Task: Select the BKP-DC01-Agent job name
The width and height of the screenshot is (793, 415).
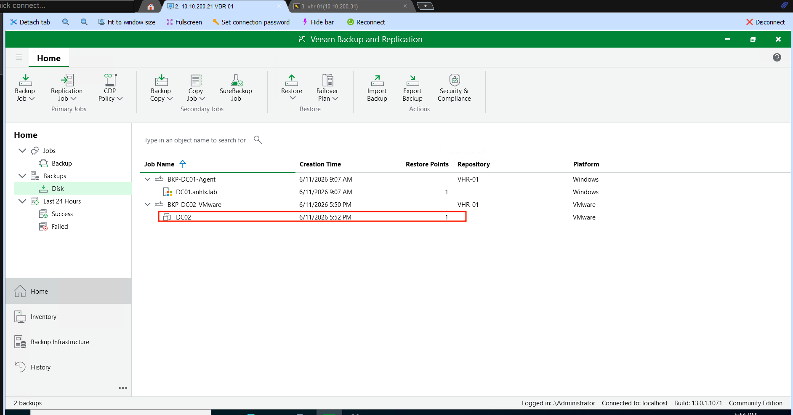Action: [191, 179]
